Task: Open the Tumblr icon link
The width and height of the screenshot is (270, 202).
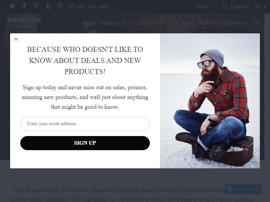Action: (48, 6)
